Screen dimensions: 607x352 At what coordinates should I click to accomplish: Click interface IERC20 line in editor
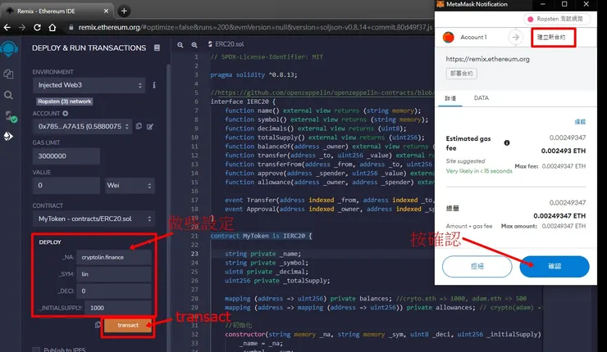click(x=243, y=102)
